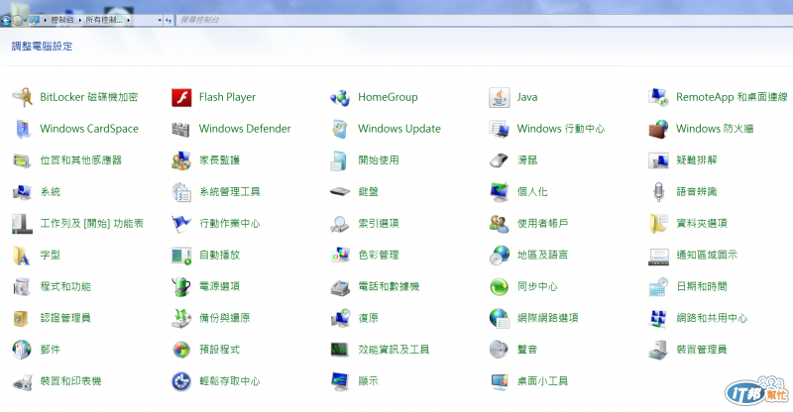Click the 日期和時間 link
Viewport: 793px width, 412px height.
coord(702,286)
